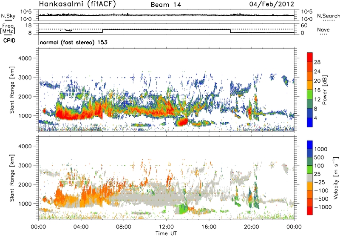Viewport: 340px width, 236px height.
Task: Click the 'Freq. [MHz]' axis label
Action: [x=8, y=29]
